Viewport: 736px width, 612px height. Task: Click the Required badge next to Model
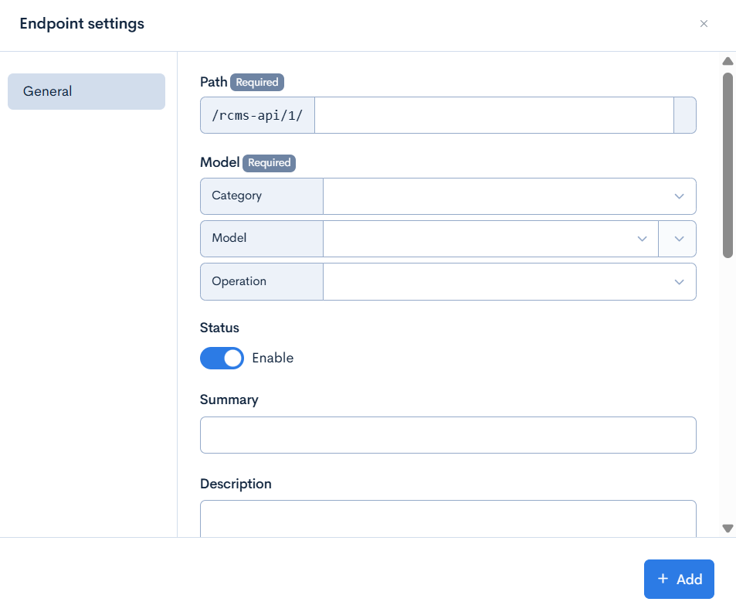[270, 163]
